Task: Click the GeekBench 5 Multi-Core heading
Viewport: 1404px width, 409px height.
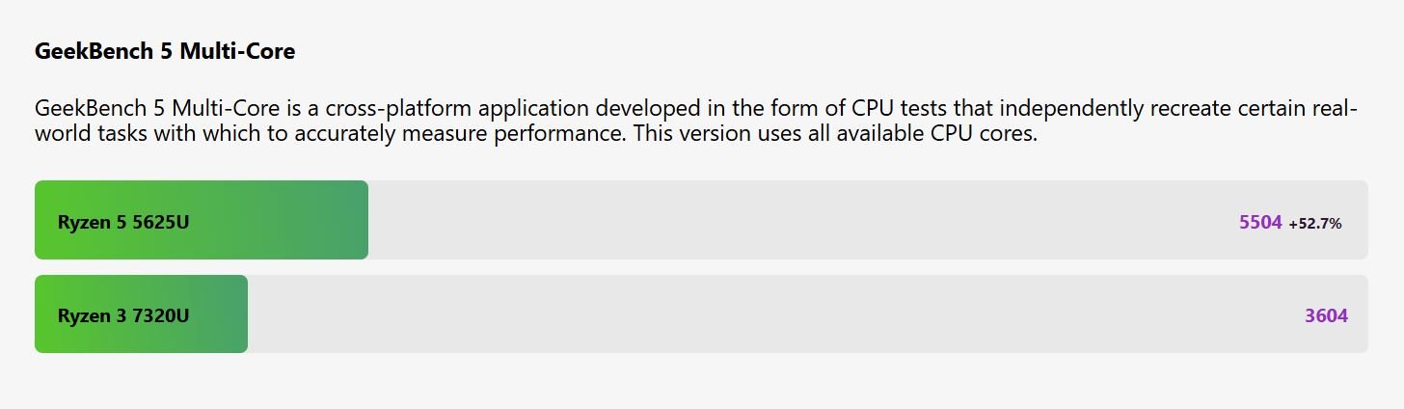Action: 165,52
